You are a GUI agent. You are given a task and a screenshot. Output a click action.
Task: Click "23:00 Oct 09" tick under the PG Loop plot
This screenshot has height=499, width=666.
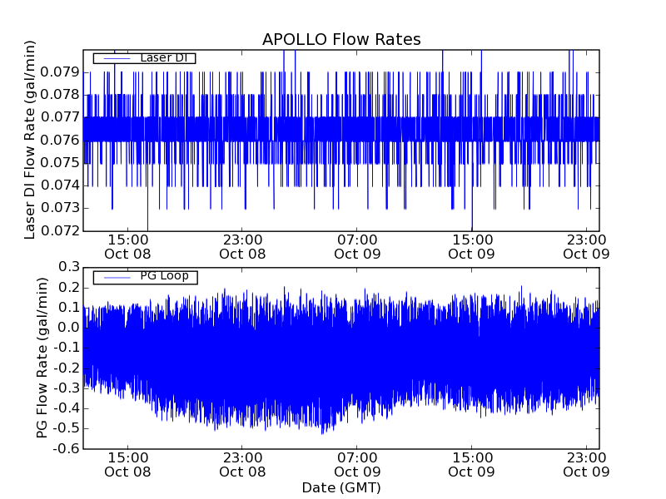[586, 465]
